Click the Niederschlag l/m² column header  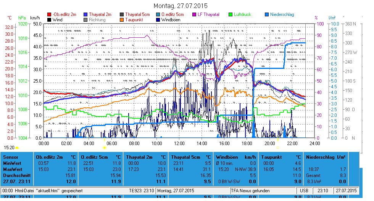click(326, 157)
